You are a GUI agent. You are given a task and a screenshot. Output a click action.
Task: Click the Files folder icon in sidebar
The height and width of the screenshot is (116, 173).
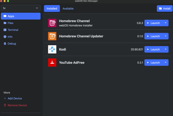5,23
